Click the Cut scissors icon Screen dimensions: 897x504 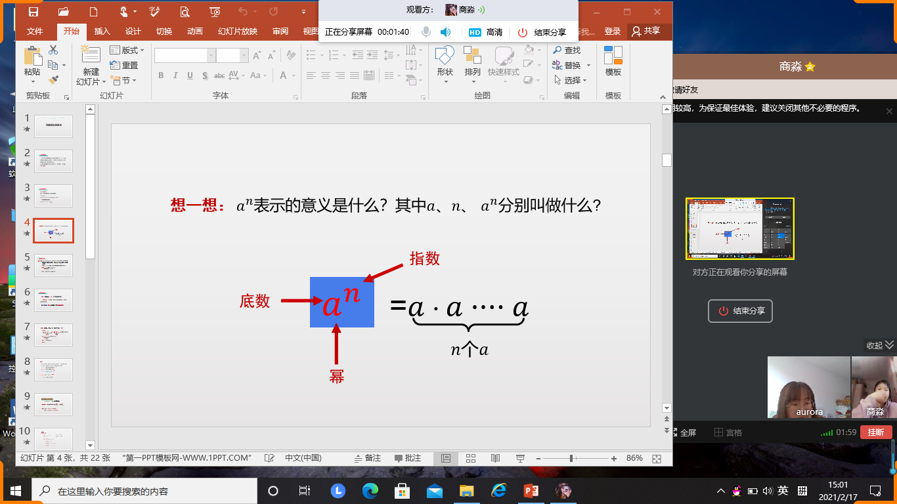53,50
